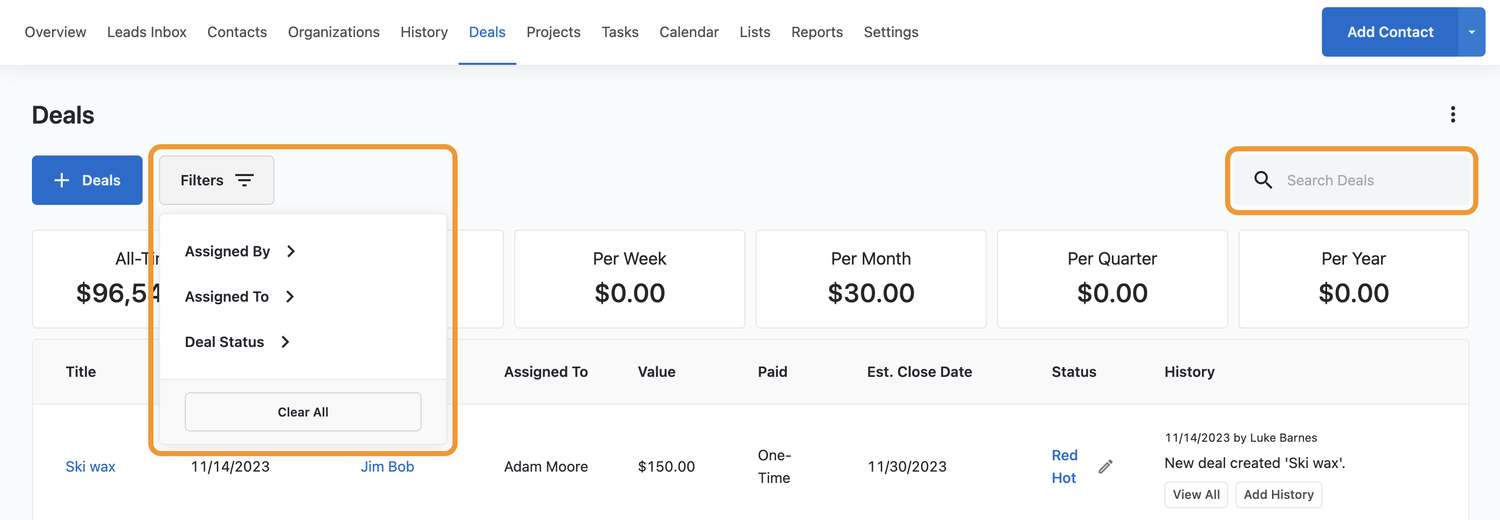1500x520 pixels.
Task: Expand the Assigned To filter submenu
Action: point(239,297)
